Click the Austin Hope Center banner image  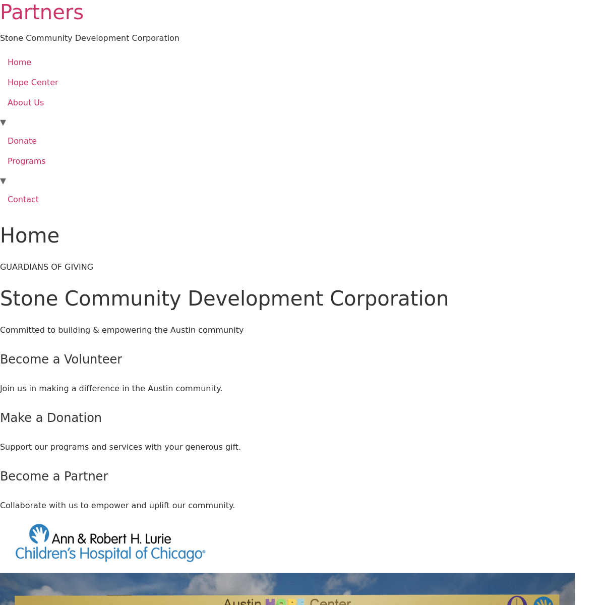[287, 589]
